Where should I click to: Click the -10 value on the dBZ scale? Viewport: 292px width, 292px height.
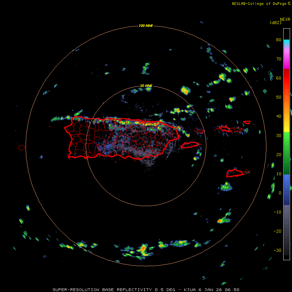point(277,212)
